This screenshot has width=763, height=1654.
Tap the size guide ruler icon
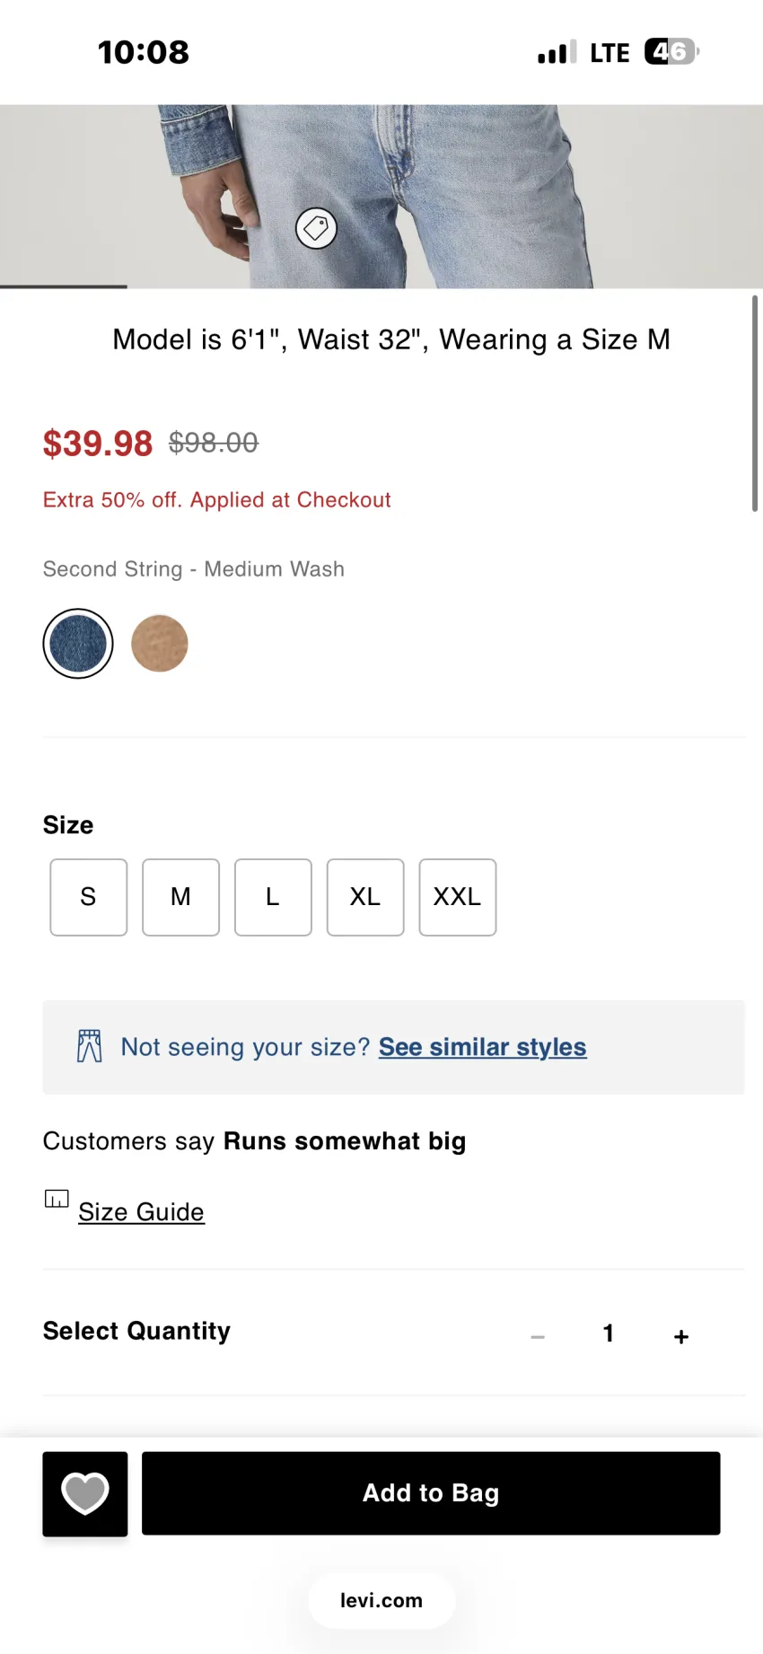click(57, 1199)
